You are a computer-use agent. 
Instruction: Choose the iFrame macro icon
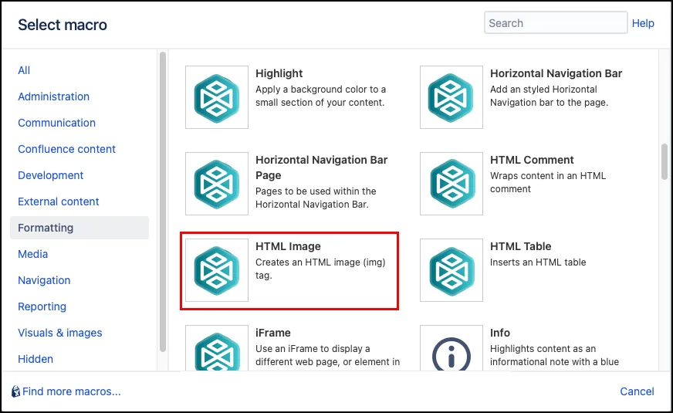coord(217,348)
